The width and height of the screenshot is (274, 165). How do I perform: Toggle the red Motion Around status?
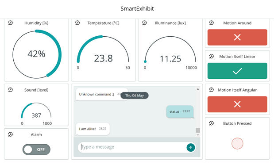pyautogui.click(x=237, y=37)
